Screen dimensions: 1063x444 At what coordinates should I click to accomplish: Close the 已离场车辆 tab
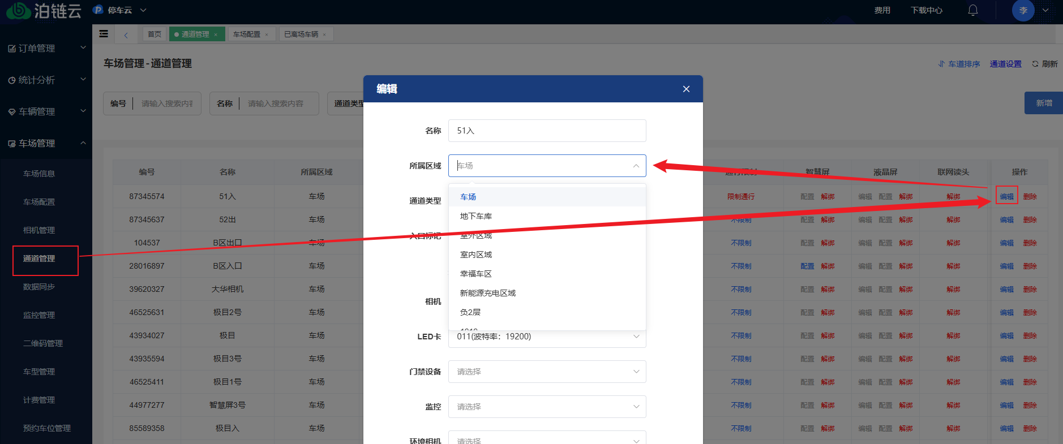tap(324, 35)
